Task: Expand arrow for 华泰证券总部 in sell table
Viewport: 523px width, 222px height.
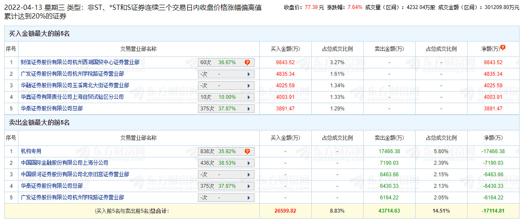Action: coord(249,186)
